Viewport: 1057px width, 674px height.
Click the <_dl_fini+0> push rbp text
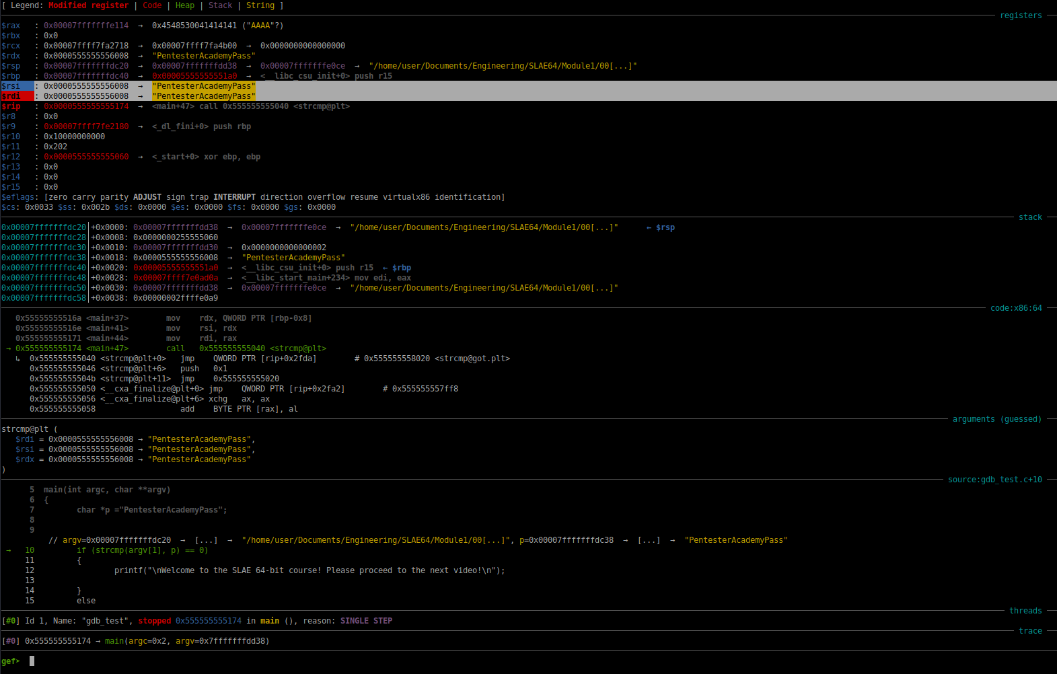point(201,126)
